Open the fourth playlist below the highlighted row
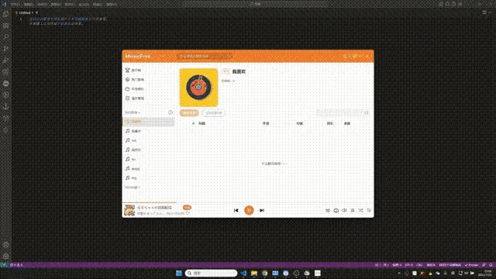This screenshot has height=279, width=496. tap(148, 159)
